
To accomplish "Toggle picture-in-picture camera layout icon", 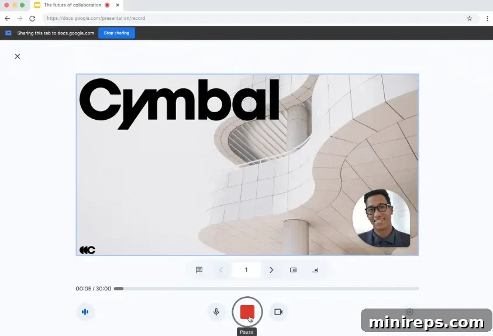I will pyautogui.click(x=293, y=270).
